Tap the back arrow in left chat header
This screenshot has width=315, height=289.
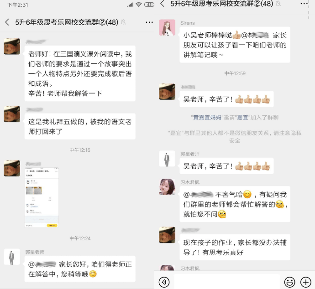7,22
